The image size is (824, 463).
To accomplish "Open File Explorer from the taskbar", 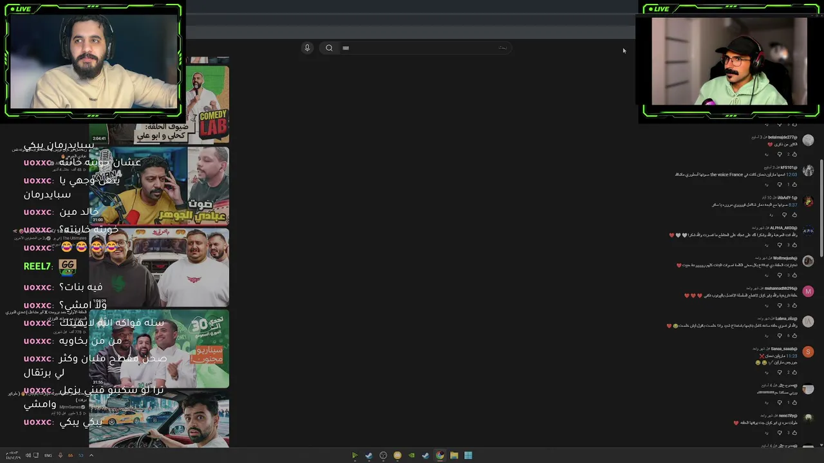I will click(454, 455).
